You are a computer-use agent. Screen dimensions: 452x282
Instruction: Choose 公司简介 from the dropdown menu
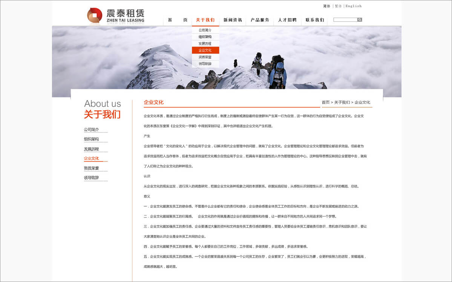click(x=205, y=30)
